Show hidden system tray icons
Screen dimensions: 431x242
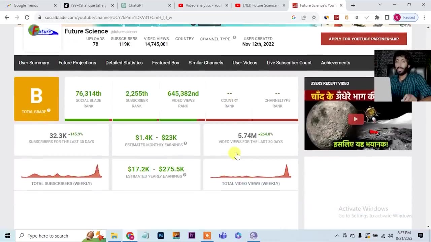[x=337, y=236]
